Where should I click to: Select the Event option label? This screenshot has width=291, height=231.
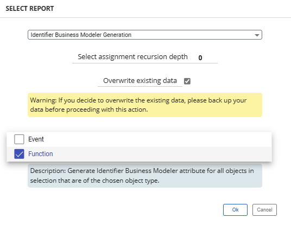pyautogui.click(x=36, y=139)
